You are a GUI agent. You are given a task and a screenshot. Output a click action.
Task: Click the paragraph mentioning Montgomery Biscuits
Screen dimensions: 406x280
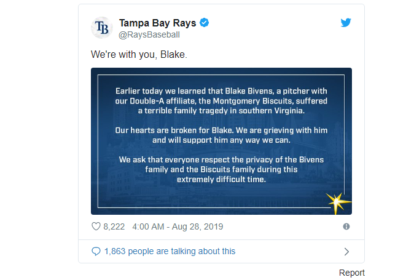(221, 101)
